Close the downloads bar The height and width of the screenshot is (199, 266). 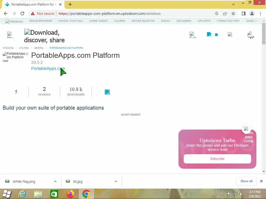(x=261, y=181)
